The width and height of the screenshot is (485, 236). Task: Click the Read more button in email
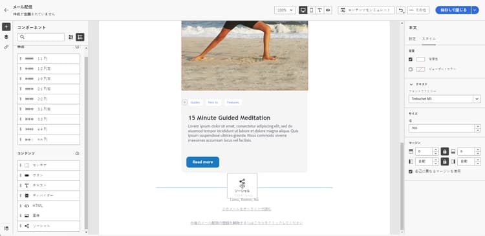(202, 162)
